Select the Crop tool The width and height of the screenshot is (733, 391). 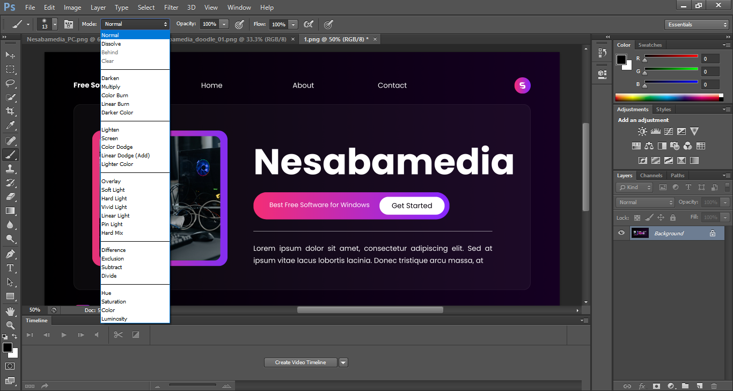[x=10, y=111]
